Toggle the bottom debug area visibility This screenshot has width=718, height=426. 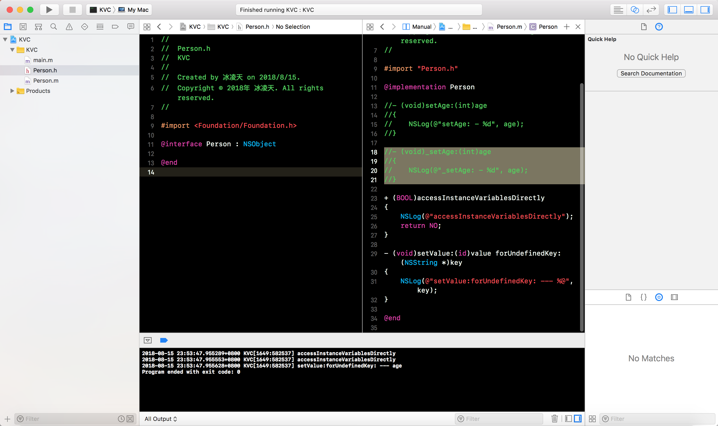[x=689, y=10]
